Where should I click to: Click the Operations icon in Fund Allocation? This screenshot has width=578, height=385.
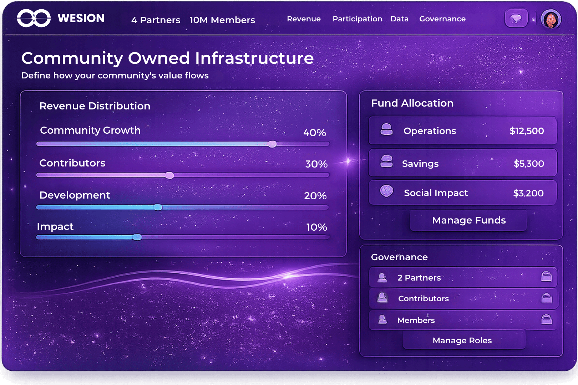coord(386,130)
